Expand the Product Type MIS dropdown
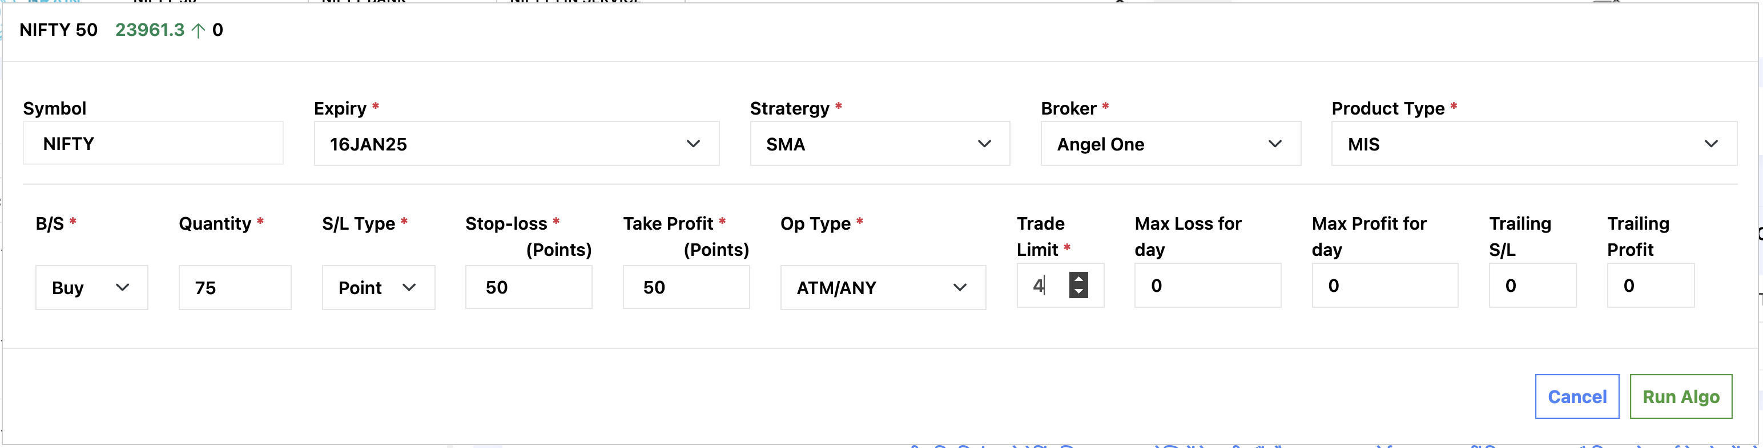The width and height of the screenshot is (1763, 448). point(1533,144)
